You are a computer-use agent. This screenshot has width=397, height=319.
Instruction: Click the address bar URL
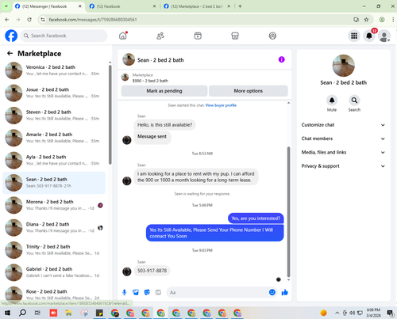[x=93, y=20]
